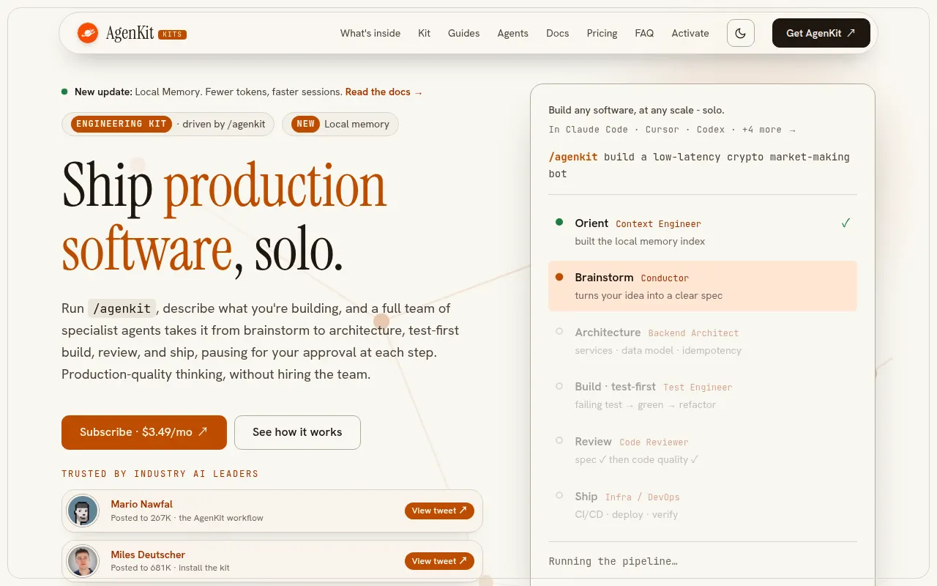Toggle dark mode with the moon icon
The height and width of the screenshot is (586, 937).
pos(741,33)
